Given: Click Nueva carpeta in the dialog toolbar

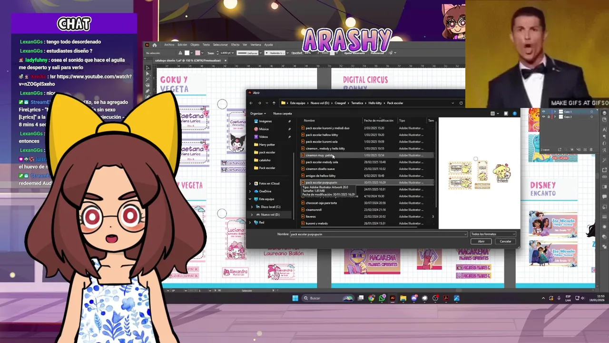Looking at the screenshot, I should pyautogui.click(x=283, y=113).
